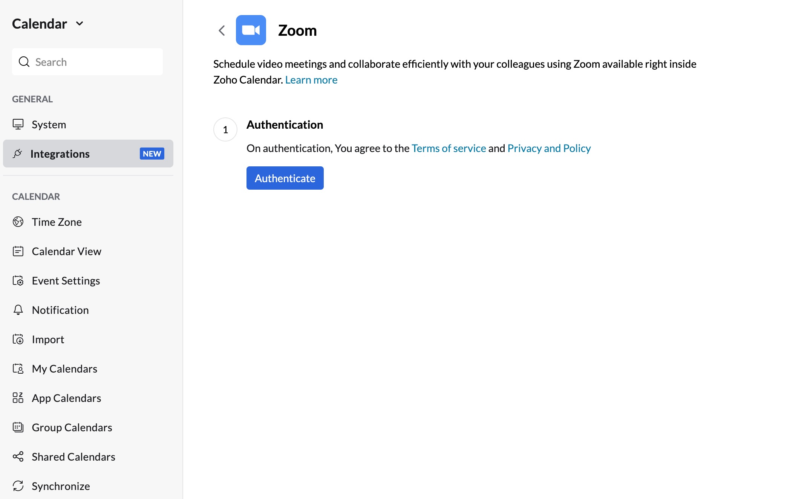Click the Event Settings gear-calendar icon
Screen dimensions: 793x499
18,280
